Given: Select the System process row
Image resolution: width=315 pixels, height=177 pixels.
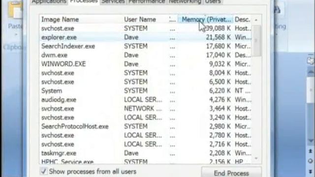Looking at the screenshot, I should tap(146, 90).
